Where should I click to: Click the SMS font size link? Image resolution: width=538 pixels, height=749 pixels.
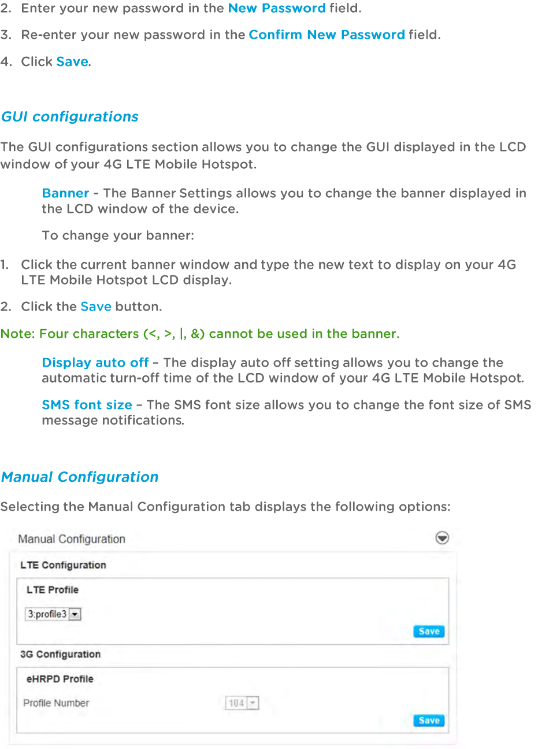[x=87, y=405]
